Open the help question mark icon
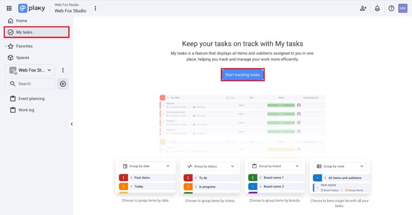The image size is (412, 215). point(391,8)
